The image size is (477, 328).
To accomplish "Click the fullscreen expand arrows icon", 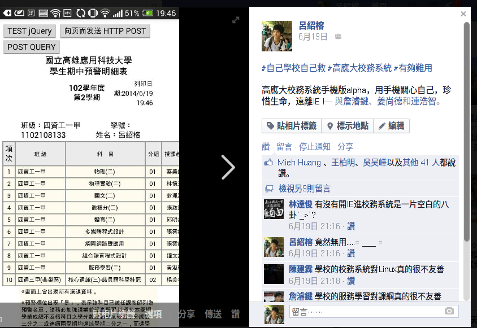I will coord(236,20).
